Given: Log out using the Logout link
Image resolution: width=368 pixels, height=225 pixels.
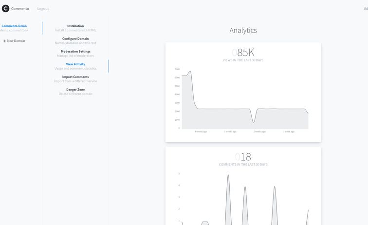Looking at the screenshot, I should pyautogui.click(x=43, y=9).
